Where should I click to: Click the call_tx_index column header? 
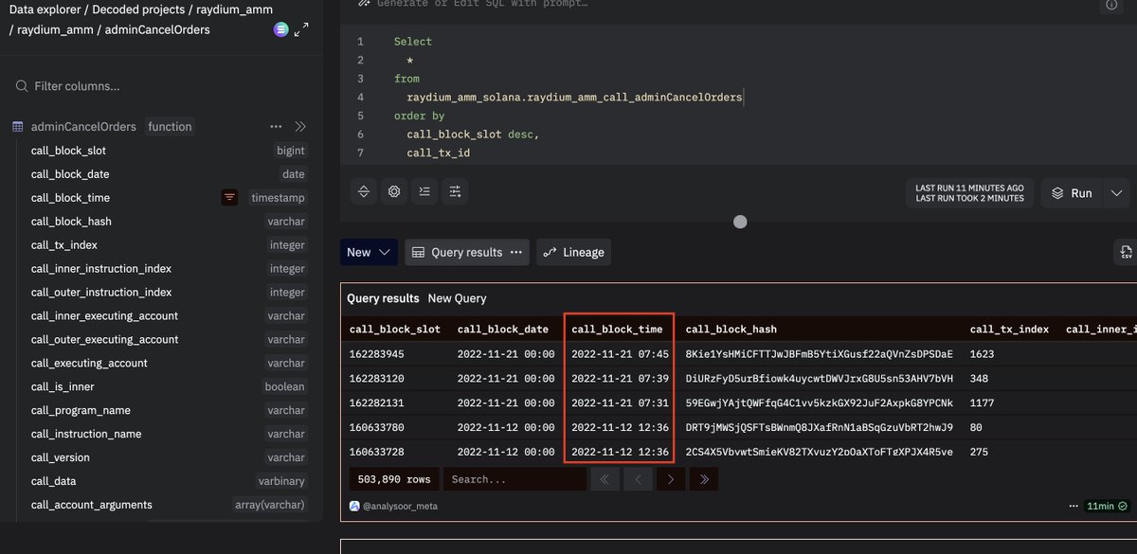pyautogui.click(x=1009, y=330)
